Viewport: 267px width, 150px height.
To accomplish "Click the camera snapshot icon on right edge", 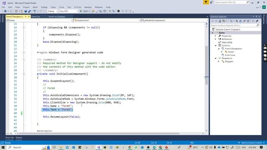I will click(265, 48).
